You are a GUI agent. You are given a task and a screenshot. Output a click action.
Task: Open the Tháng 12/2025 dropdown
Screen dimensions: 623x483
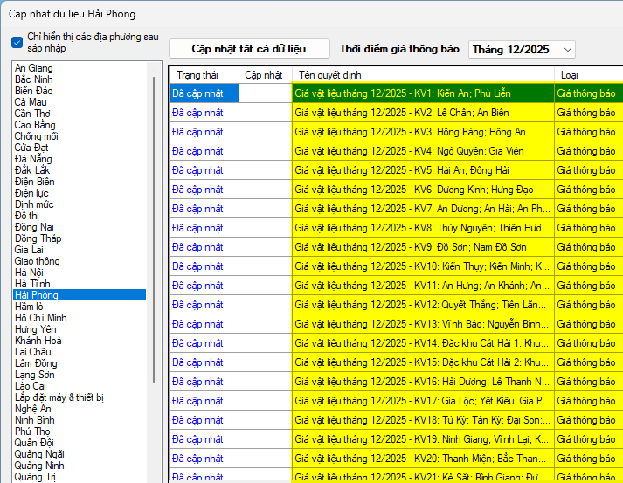pos(522,50)
